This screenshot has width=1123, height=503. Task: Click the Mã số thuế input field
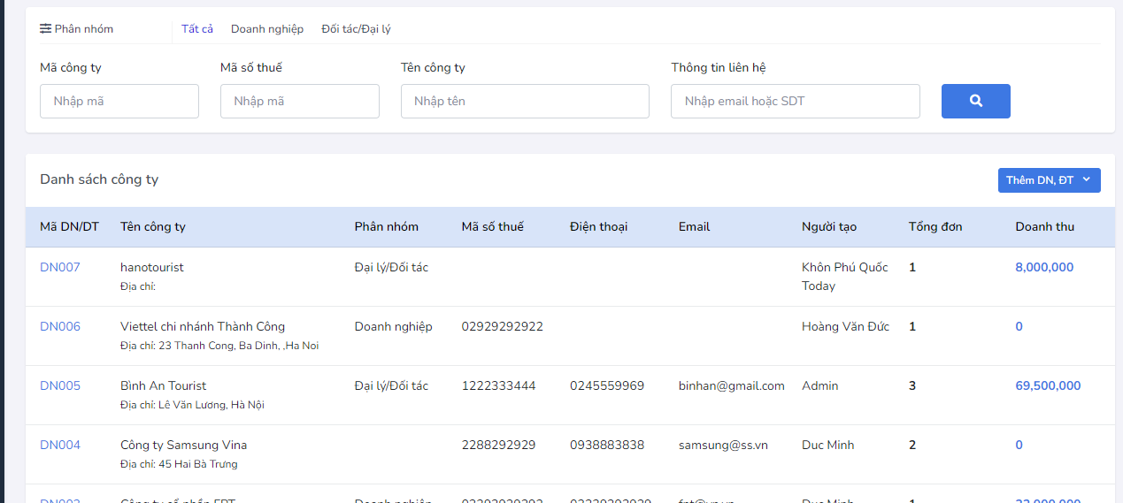(299, 101)
